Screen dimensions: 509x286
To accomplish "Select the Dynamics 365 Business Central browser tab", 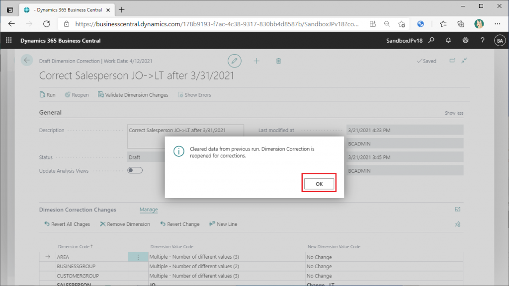I will (67, 10).
